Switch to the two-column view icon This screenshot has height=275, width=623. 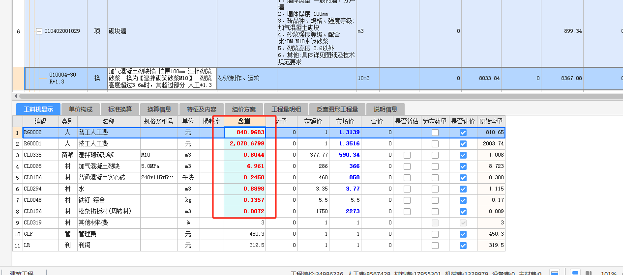(x=589, y=272)
